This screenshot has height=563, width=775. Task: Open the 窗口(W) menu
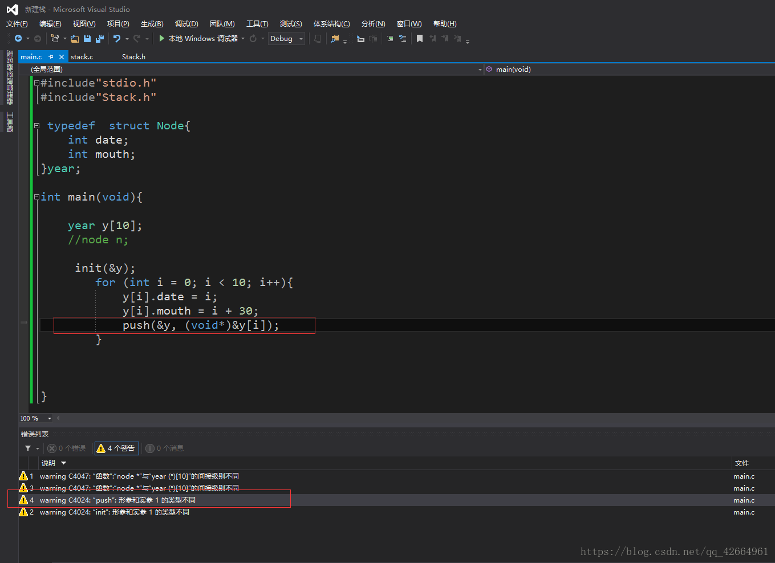pyautogui.click(x=409, y=23)
